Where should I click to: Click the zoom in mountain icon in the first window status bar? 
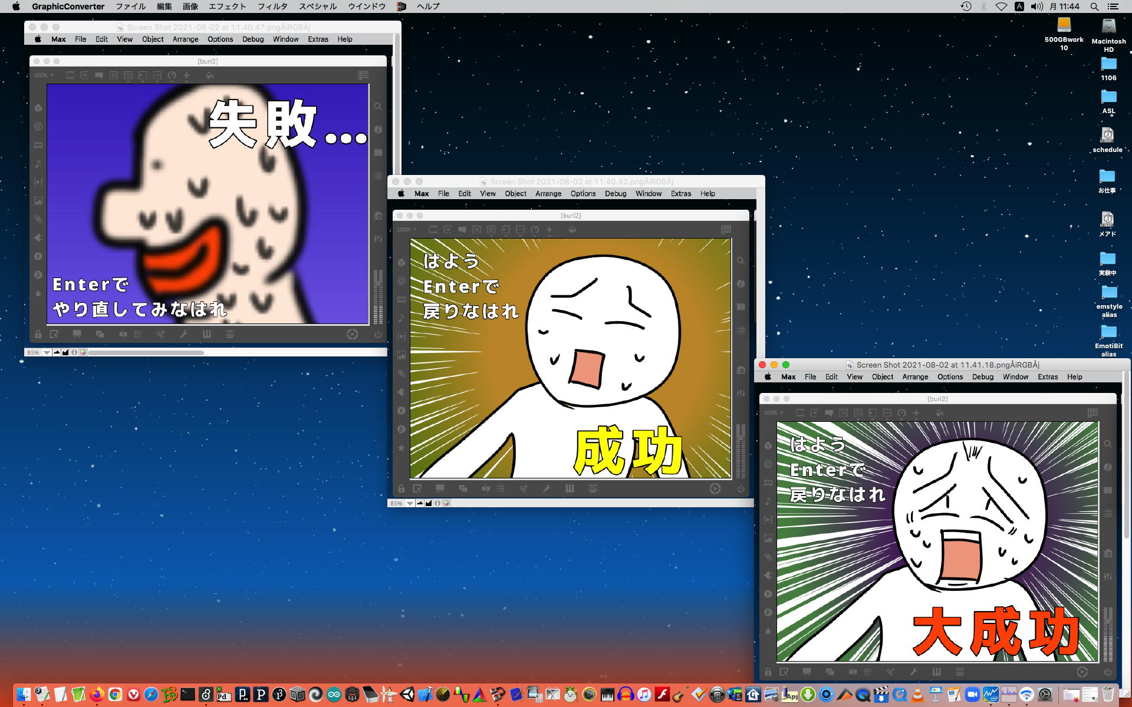[x=65, y=352]
